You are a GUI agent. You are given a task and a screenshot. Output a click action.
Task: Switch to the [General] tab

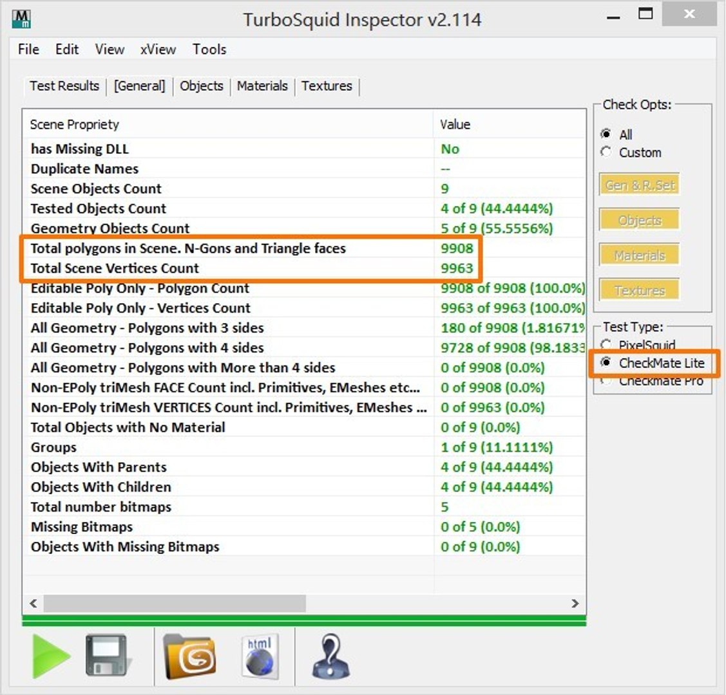(x=139, y=86)
